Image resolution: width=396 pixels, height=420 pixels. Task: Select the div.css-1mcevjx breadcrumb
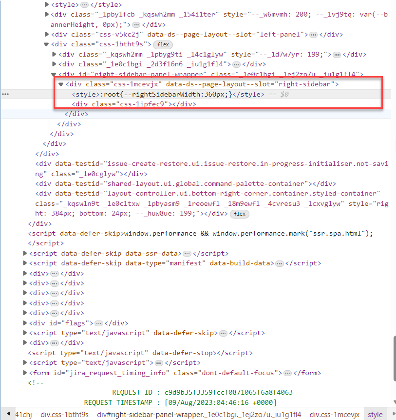coord(335,414)
